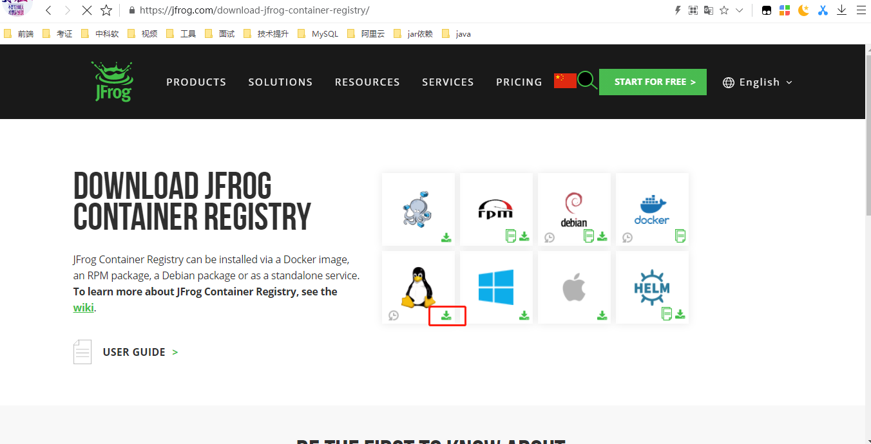Open the 中科软 bookmark folder
This screenshot has height=444, width=871.
(x=100, y=33)
